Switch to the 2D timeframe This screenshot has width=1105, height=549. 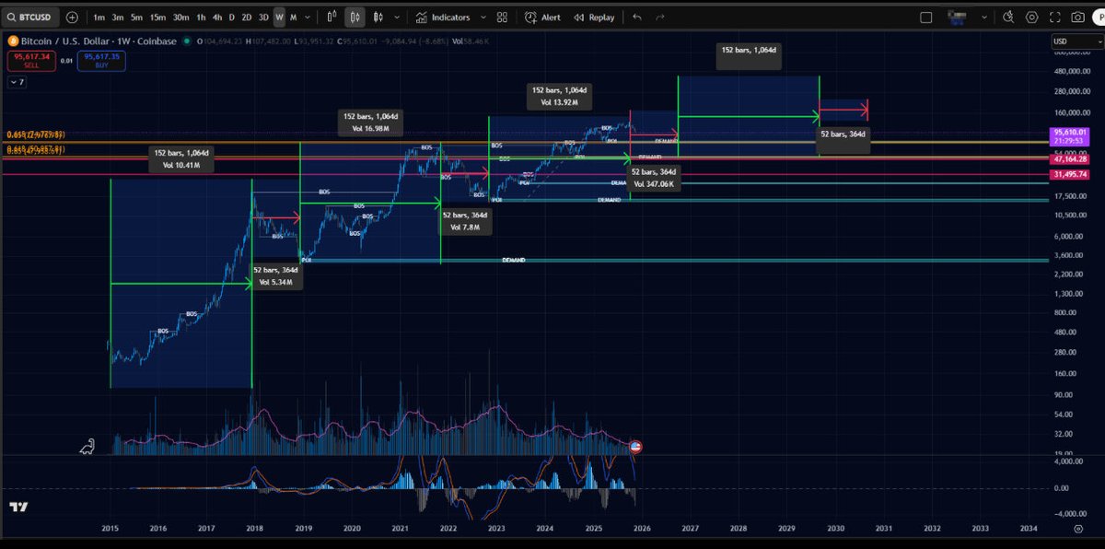(x=246, y=18)
